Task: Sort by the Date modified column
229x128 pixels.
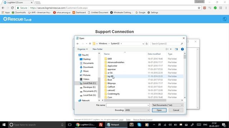Action: (154, 54)
